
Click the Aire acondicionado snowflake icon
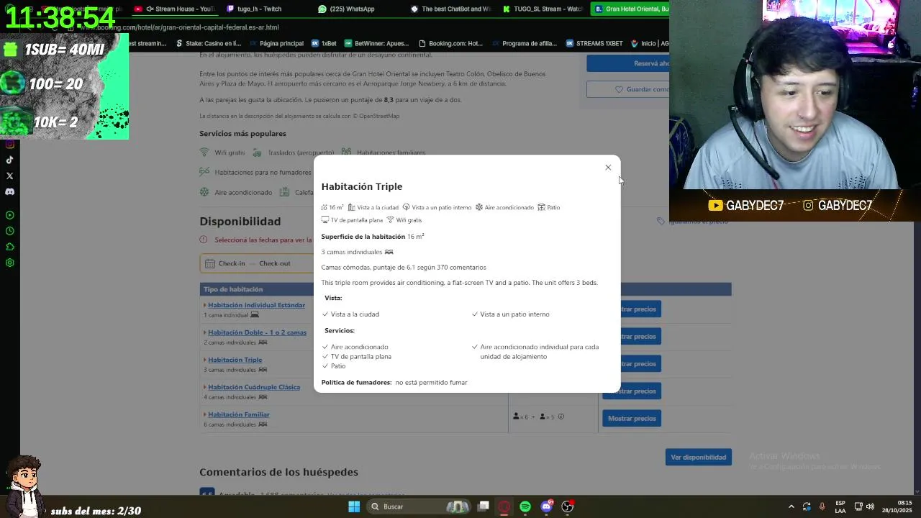click(x=204, y=192)
